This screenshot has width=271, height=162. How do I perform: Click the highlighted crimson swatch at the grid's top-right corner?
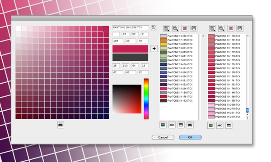click(x=106, y=29)
